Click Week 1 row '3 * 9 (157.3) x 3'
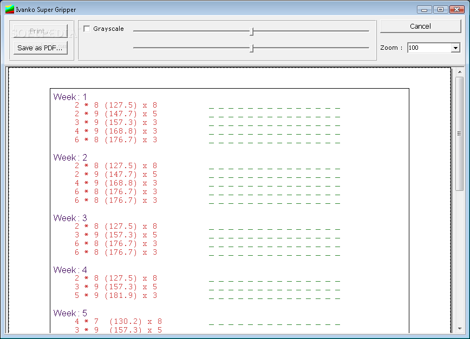The height and width of the screenshot is (339, 470). (116, 122)
